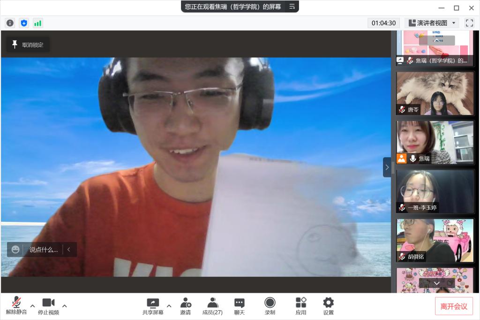Click the 离开会议 leave meeting button

tap(453, 306)
